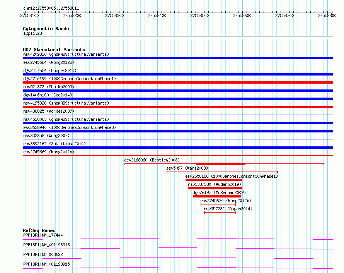The height and width of the screenshot is (273, 344).
Task: Select dgv2417n54 (Cooper2011) label
Action: tap(50, 70)
